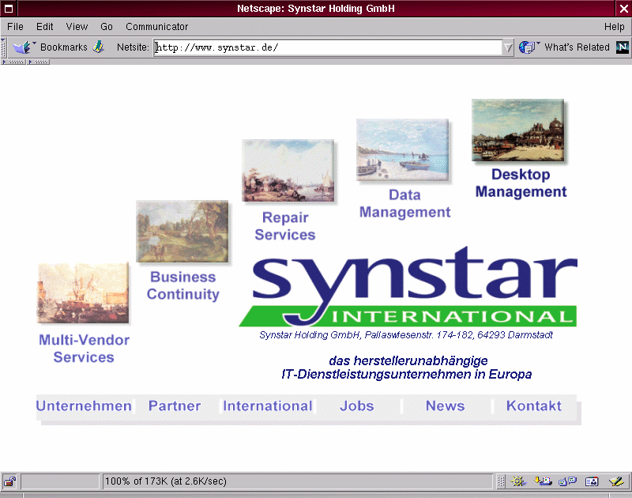632x498 pixels.
Task: Click the Data Management text link
Action: tap(404, 203)
